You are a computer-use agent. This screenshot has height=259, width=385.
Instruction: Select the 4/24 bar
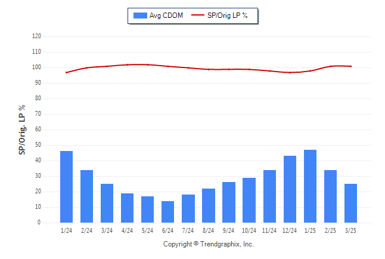127,208
